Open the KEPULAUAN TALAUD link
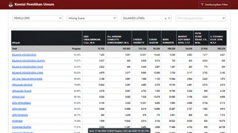Image resolution: width=238 pixels, height=133 pixels. point(22,91)
